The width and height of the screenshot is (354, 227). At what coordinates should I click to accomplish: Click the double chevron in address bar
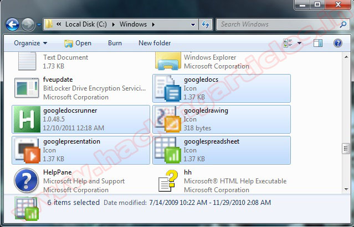click(x=59, y=24)
